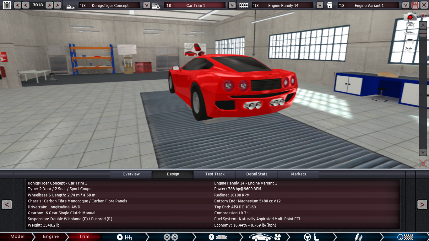429x241 pixels.
Task: Expand the Engine Family 14 dropdown
Action: click(x=319, y=5)
